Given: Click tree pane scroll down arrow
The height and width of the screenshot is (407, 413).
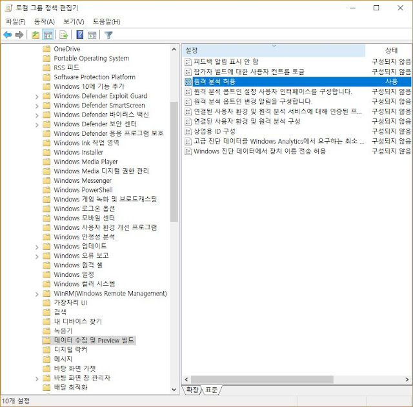Looking at the screenshot, I should pos(174,390).
